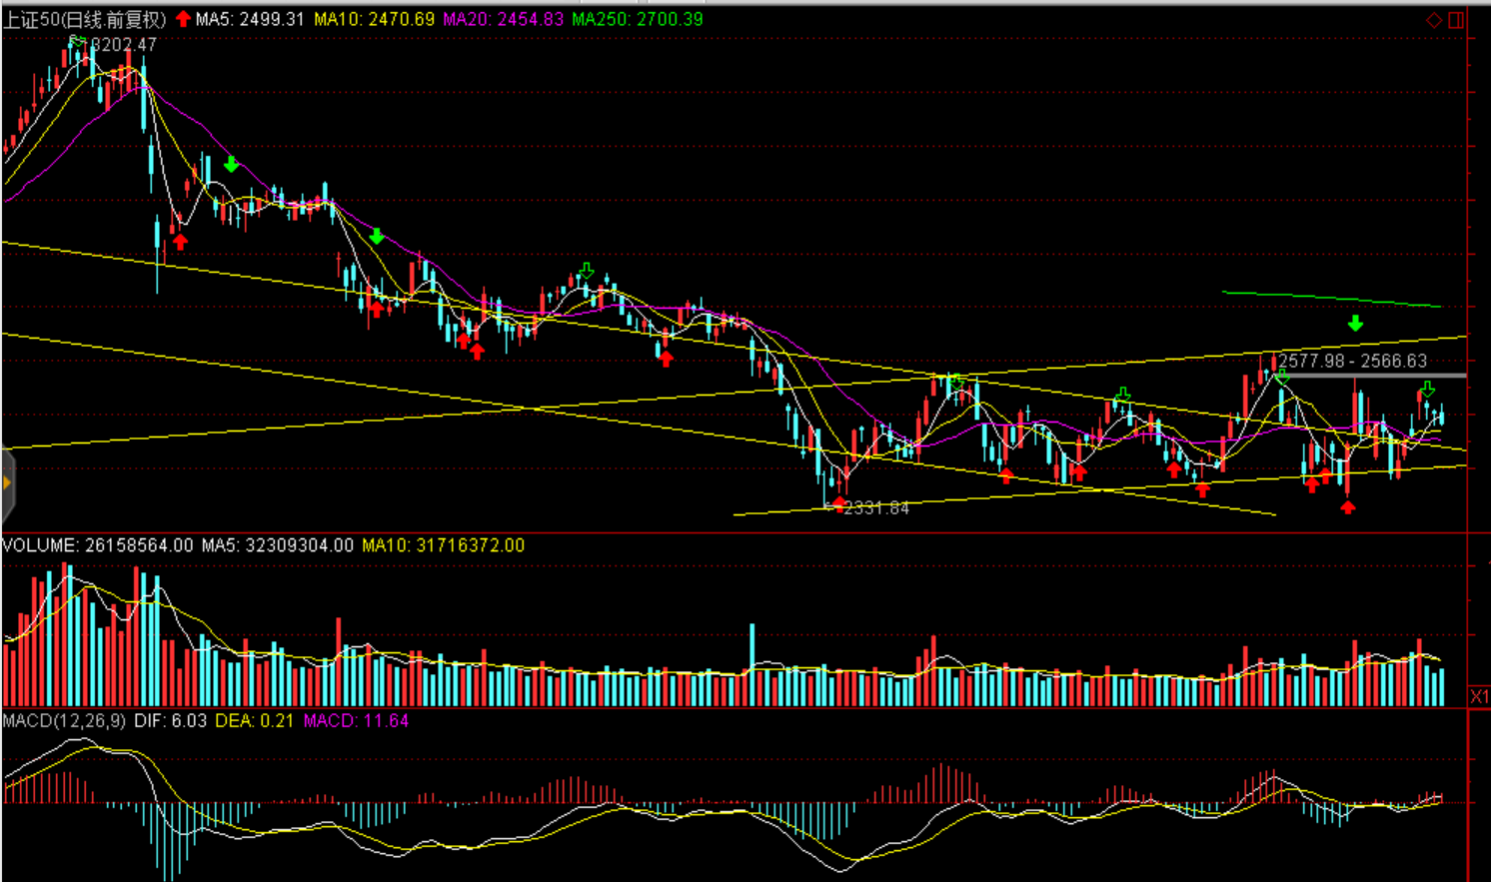This screenshot has height=882, width=1491.
Task: Click the 上证50 chart title label
Action: click(x=84, y=19)
